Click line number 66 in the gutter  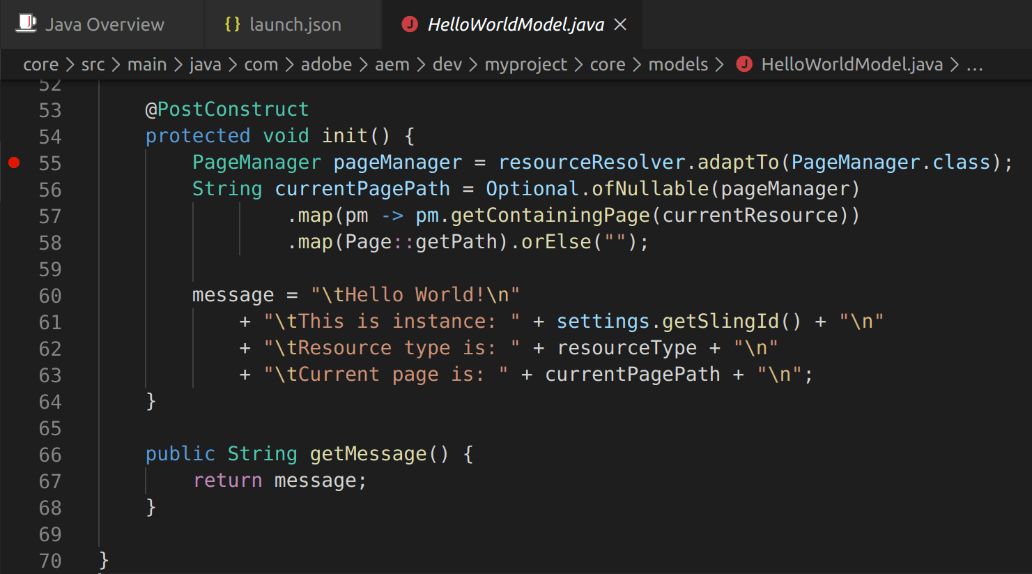(x=50, y=455)
